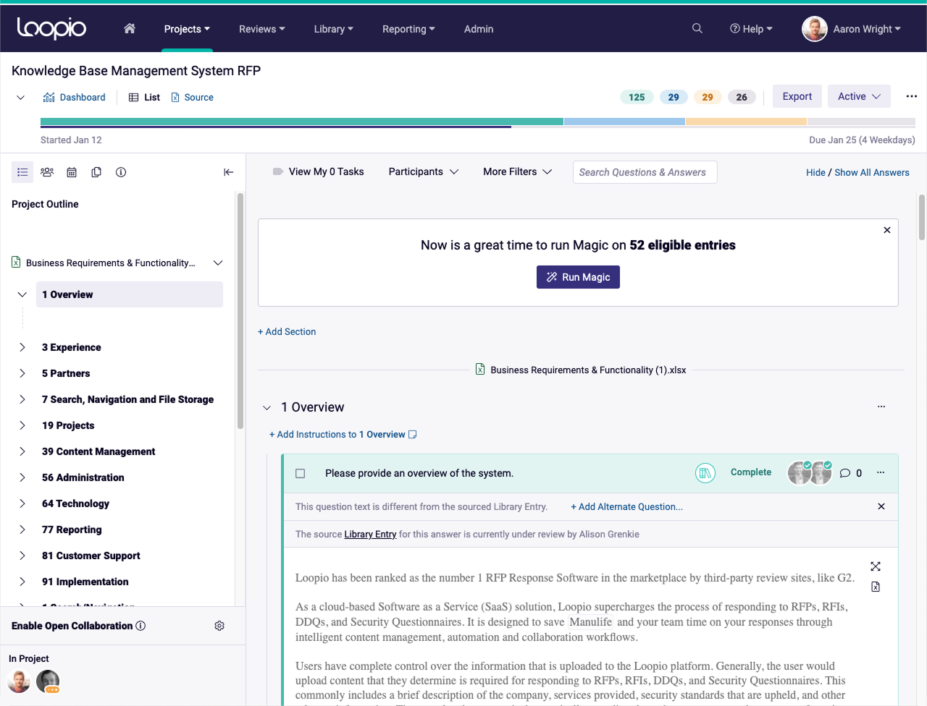Collapse the project header chevron
This screenshot has width=927, height=706.
tap(20, 97)
